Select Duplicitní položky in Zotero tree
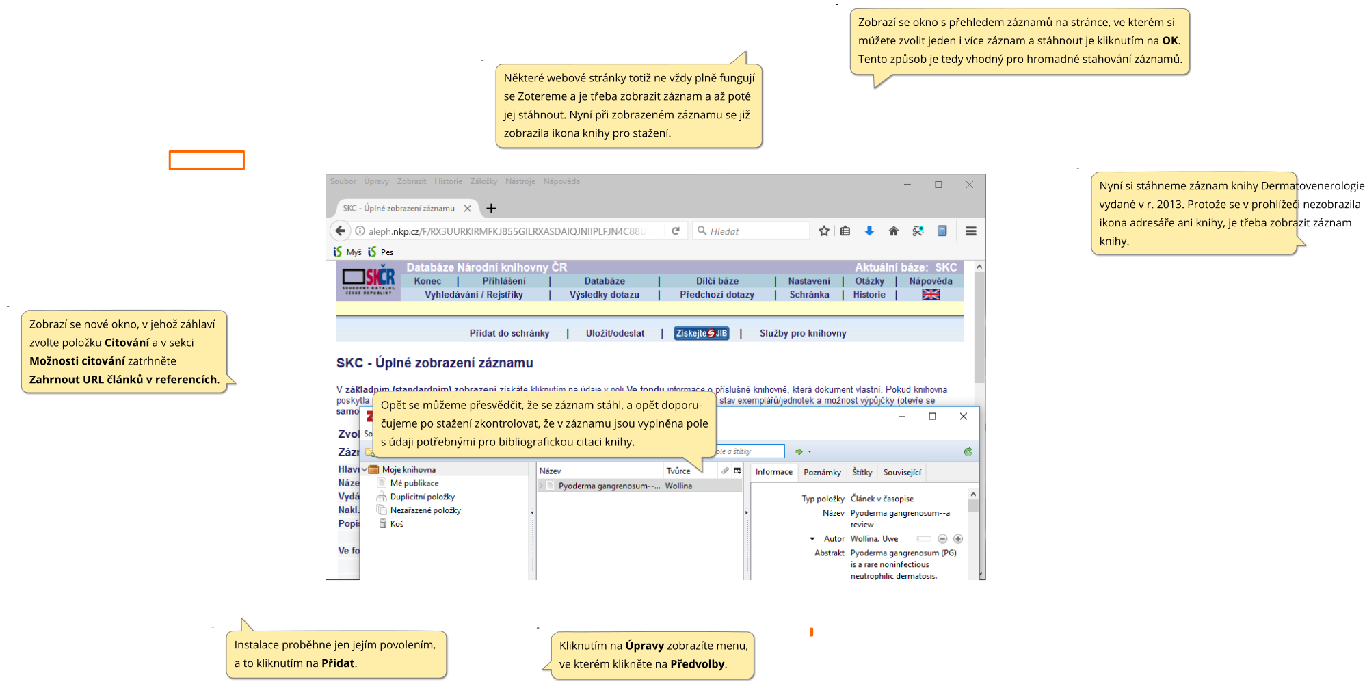Viewport: 1365px width, 684px height. (x=422, y=497)
